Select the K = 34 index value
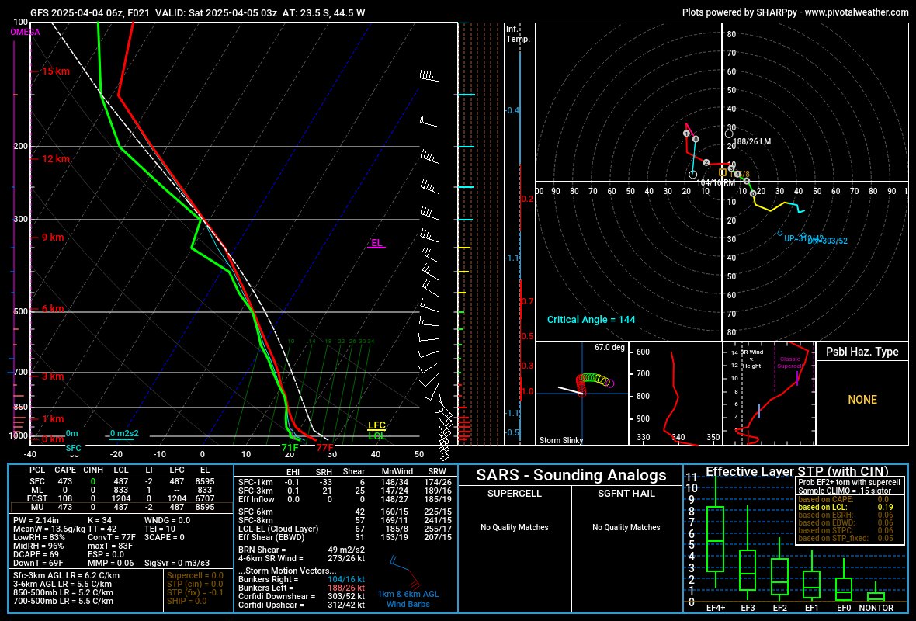The image size is (916, 621). [99, 520]
